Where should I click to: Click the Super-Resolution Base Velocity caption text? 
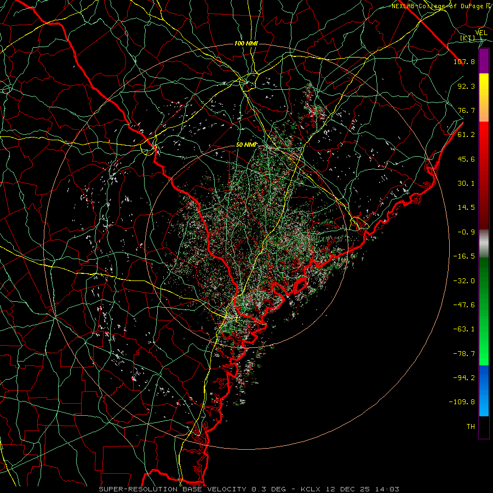coord(249,489)
